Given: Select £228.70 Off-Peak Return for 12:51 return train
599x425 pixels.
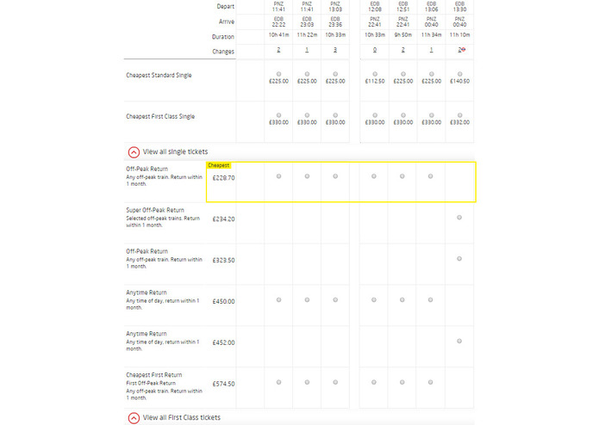Looking at the screenshot, I should [x=402, y=176].
